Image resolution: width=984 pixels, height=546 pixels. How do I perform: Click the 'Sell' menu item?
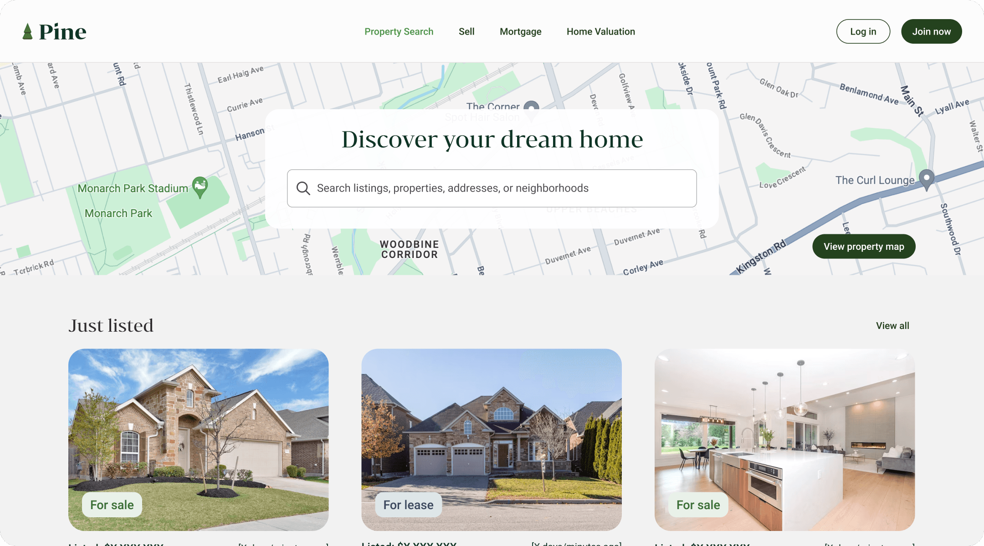pos(466,31)
